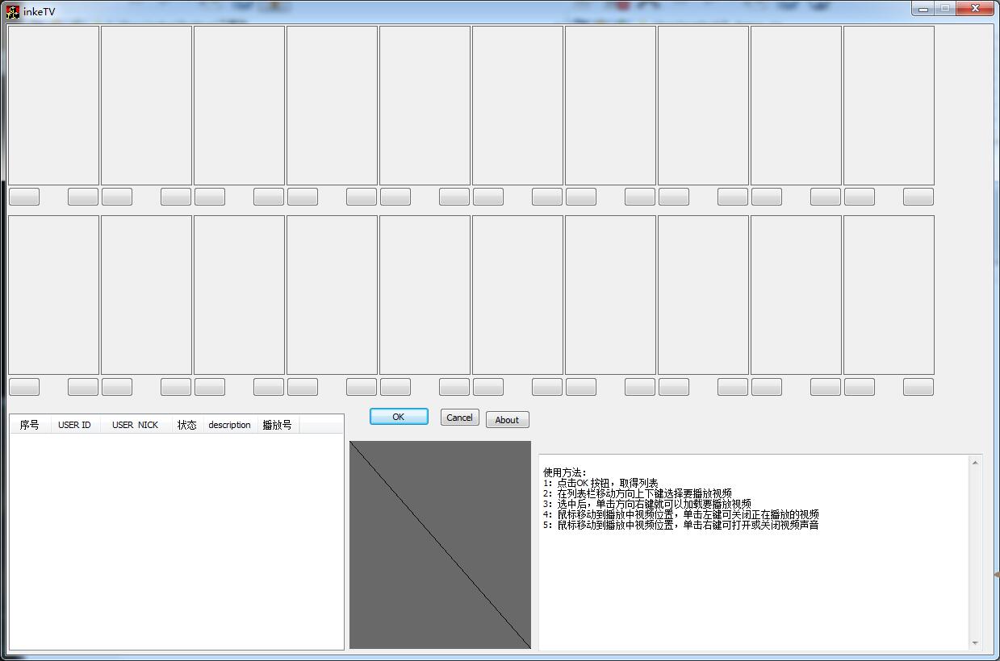
Task: Click the 状态 column header
Action: (x=186, y=425)
